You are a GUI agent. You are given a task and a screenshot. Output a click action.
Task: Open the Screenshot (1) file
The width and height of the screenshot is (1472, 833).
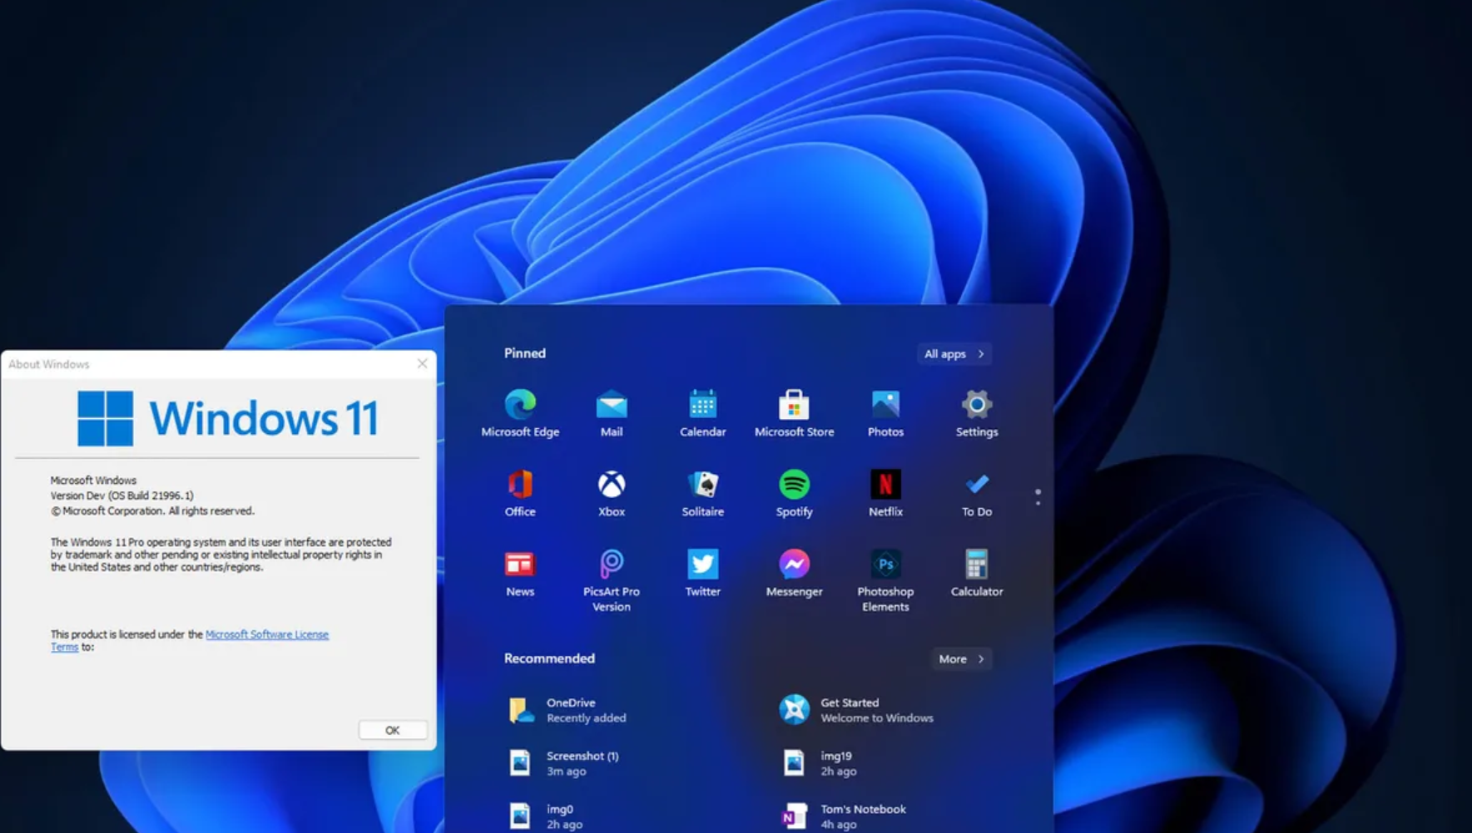tap(564, 763)
